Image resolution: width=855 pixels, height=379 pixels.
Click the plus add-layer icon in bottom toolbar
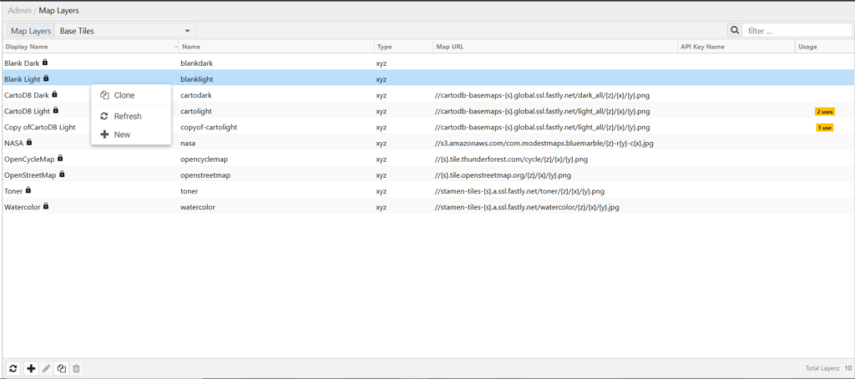tap(31, 369)
